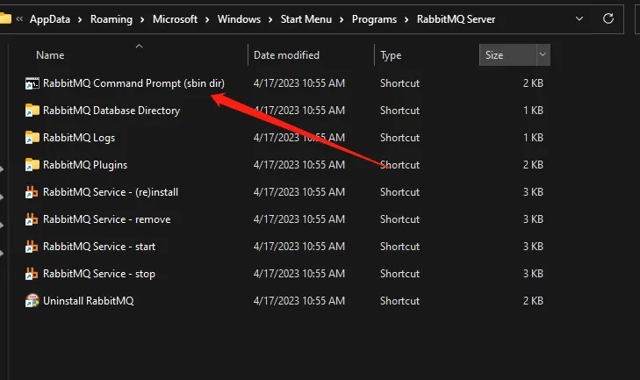Navigate to Roaming in breadcrumb
This screenshot has width=640, height=380.
[111, 19]
